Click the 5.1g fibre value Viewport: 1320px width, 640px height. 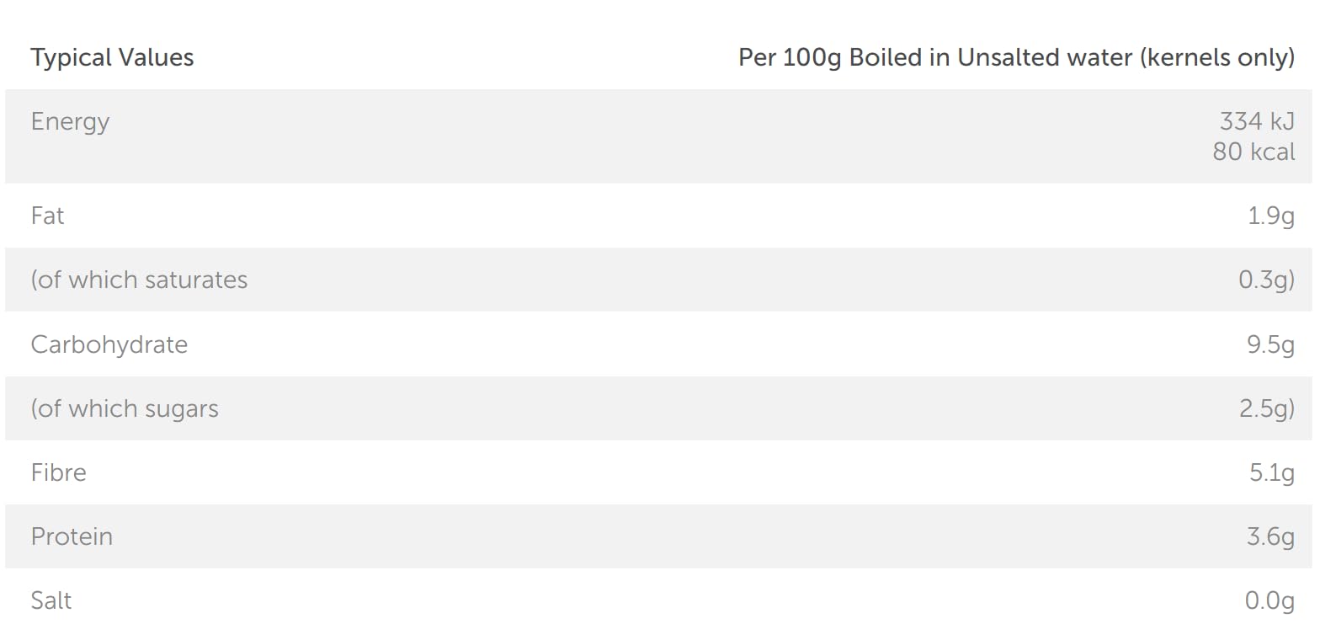tap(1271, 472)
